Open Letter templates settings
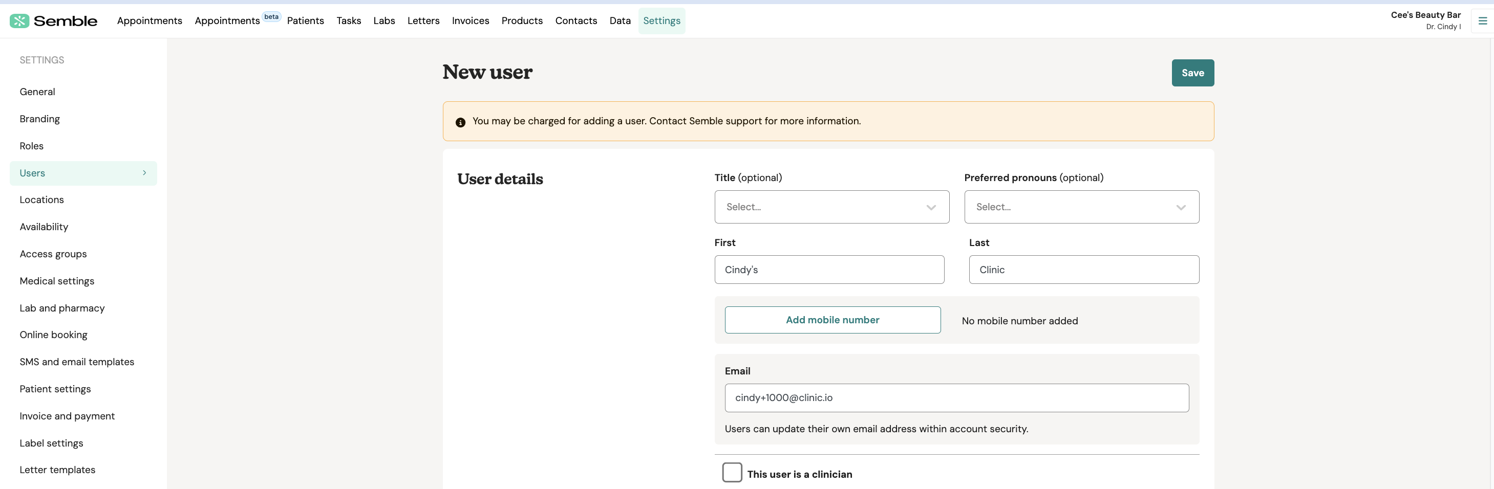The width and height of the screenshot is (1494, 489). 57,470
